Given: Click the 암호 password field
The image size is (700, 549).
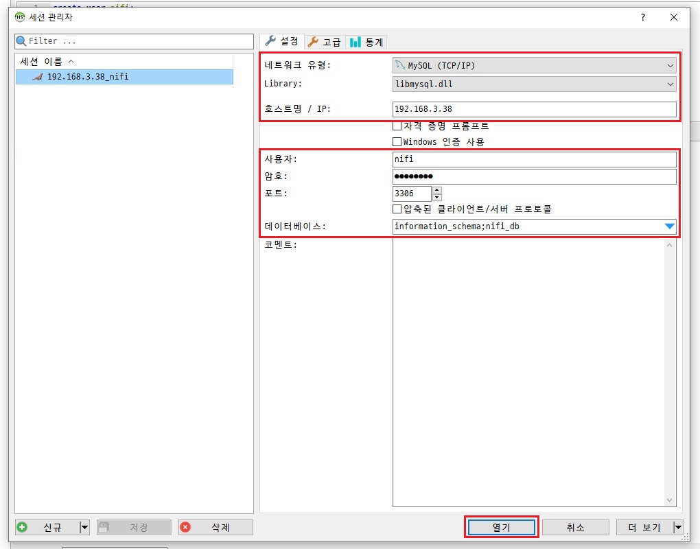Looking at the screenshot, I should [535, 176].
